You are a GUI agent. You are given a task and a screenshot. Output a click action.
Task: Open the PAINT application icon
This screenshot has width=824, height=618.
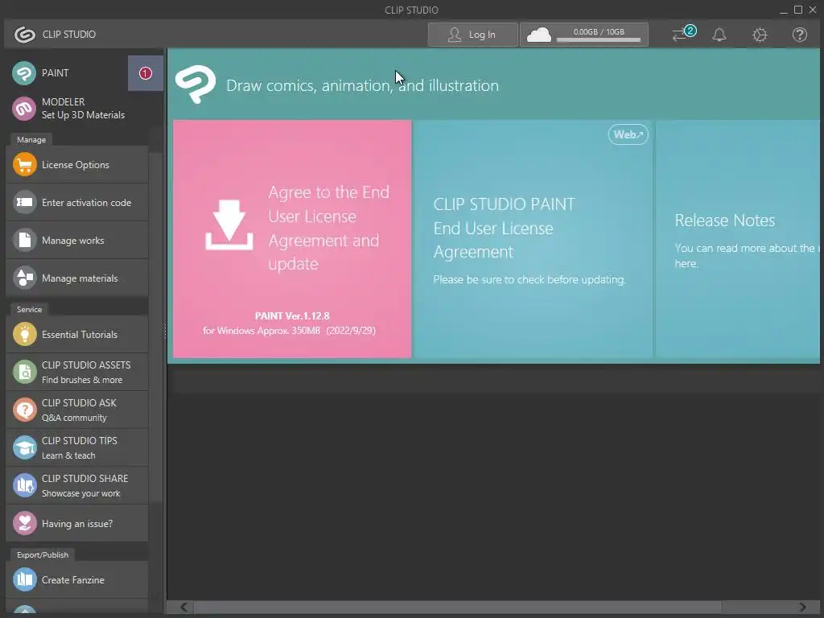24,73
